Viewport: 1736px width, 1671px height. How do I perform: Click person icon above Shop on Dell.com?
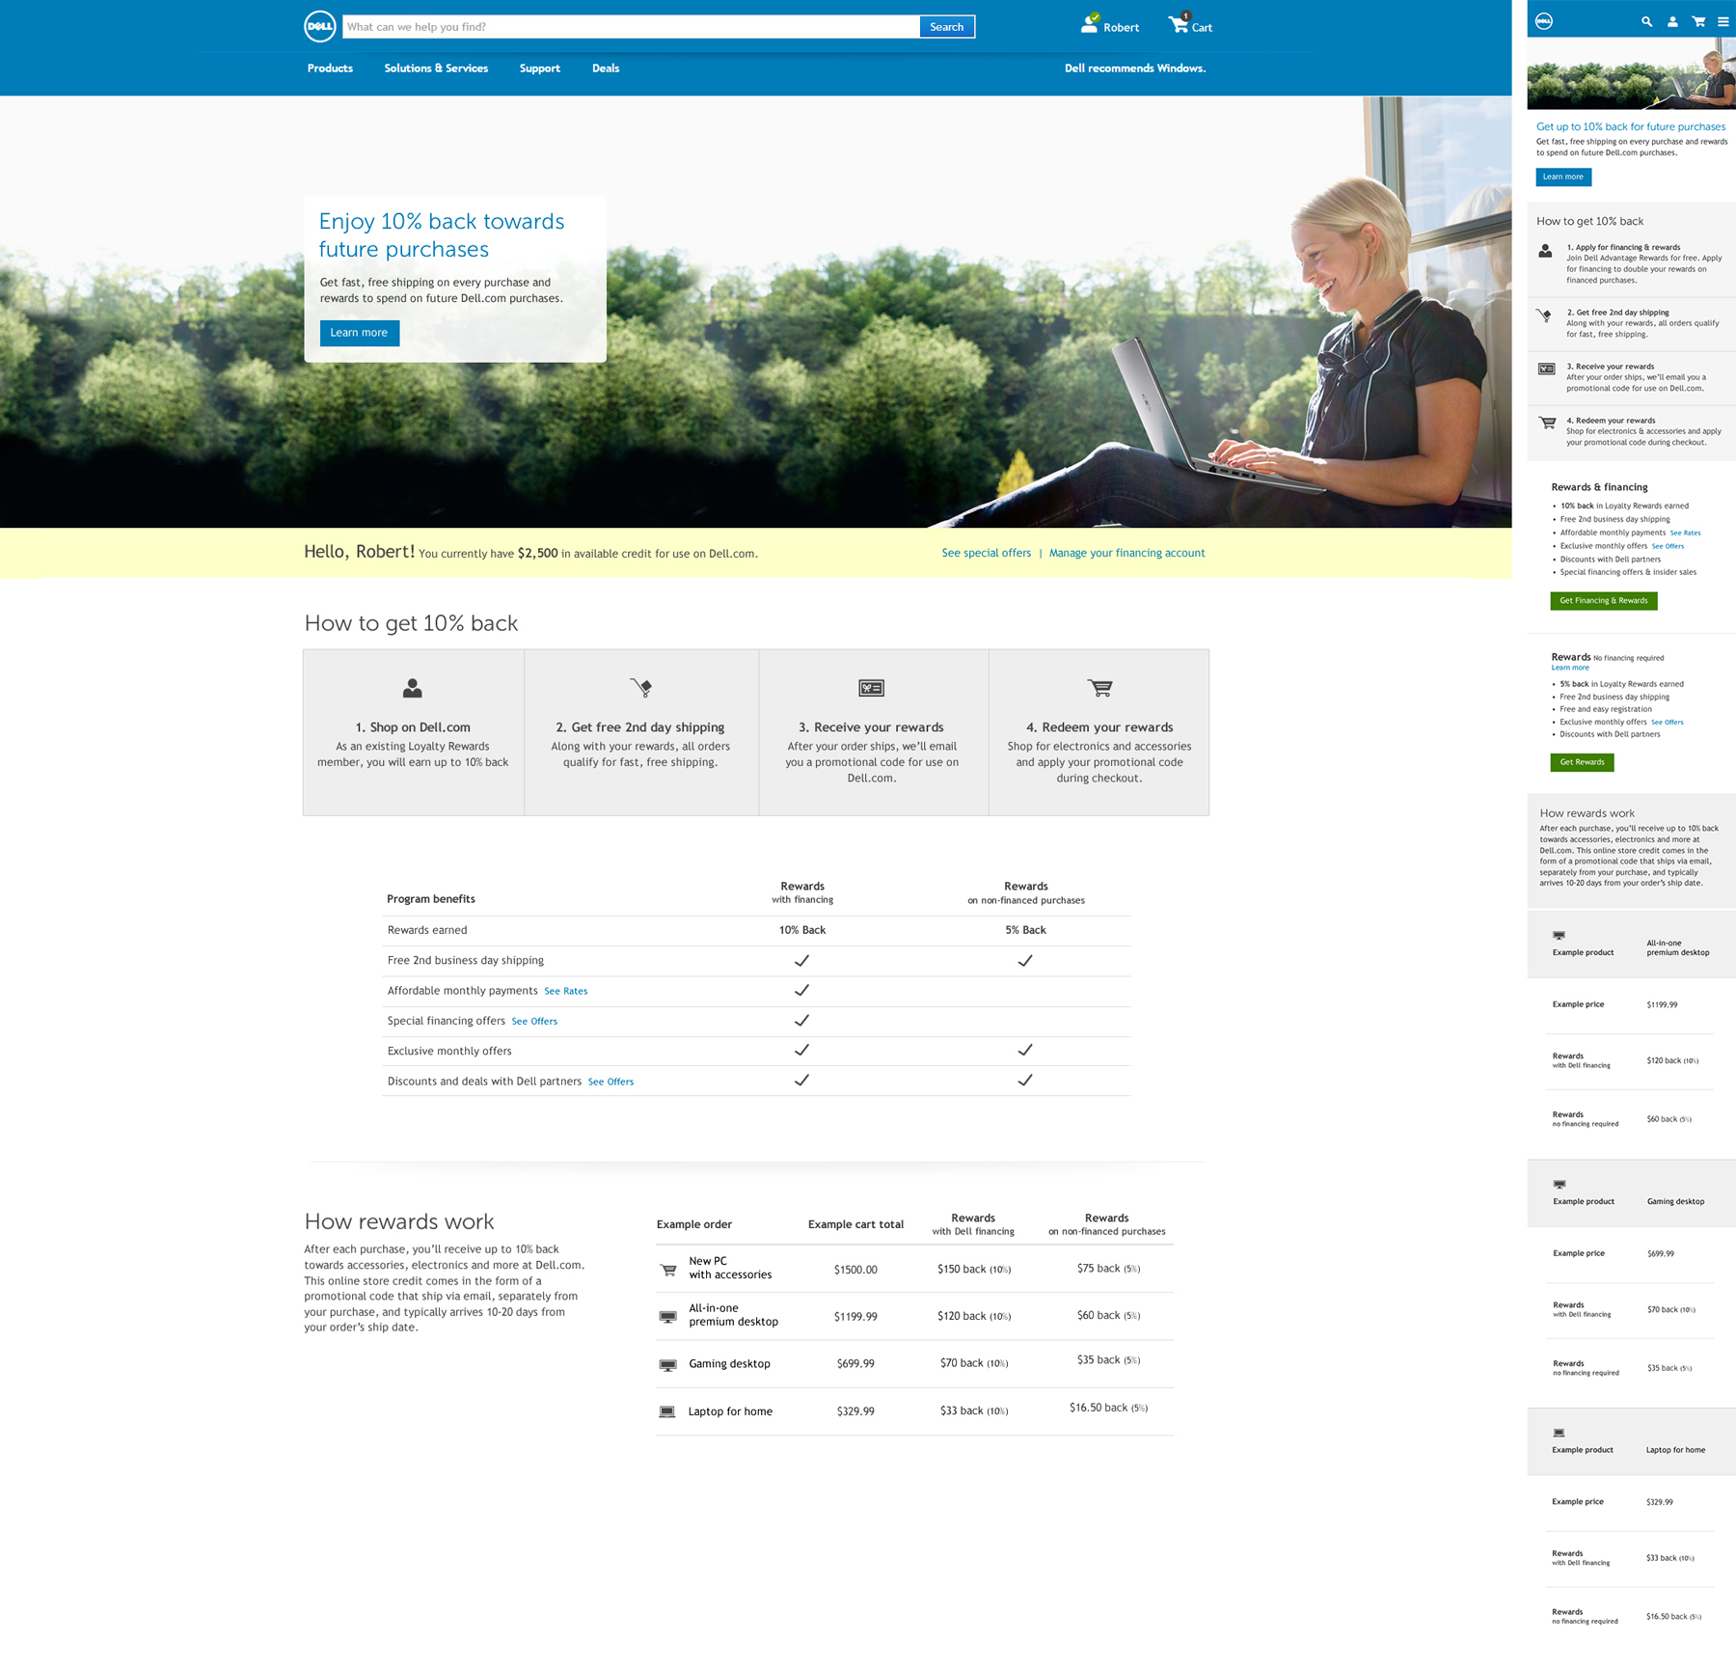point(413,688)
